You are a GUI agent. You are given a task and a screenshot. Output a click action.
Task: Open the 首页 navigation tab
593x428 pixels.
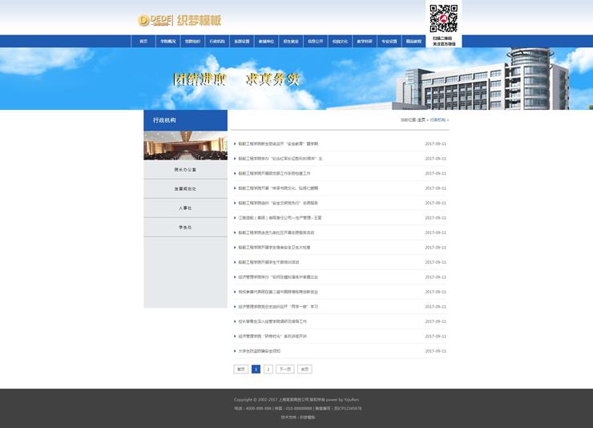(143, 41)
